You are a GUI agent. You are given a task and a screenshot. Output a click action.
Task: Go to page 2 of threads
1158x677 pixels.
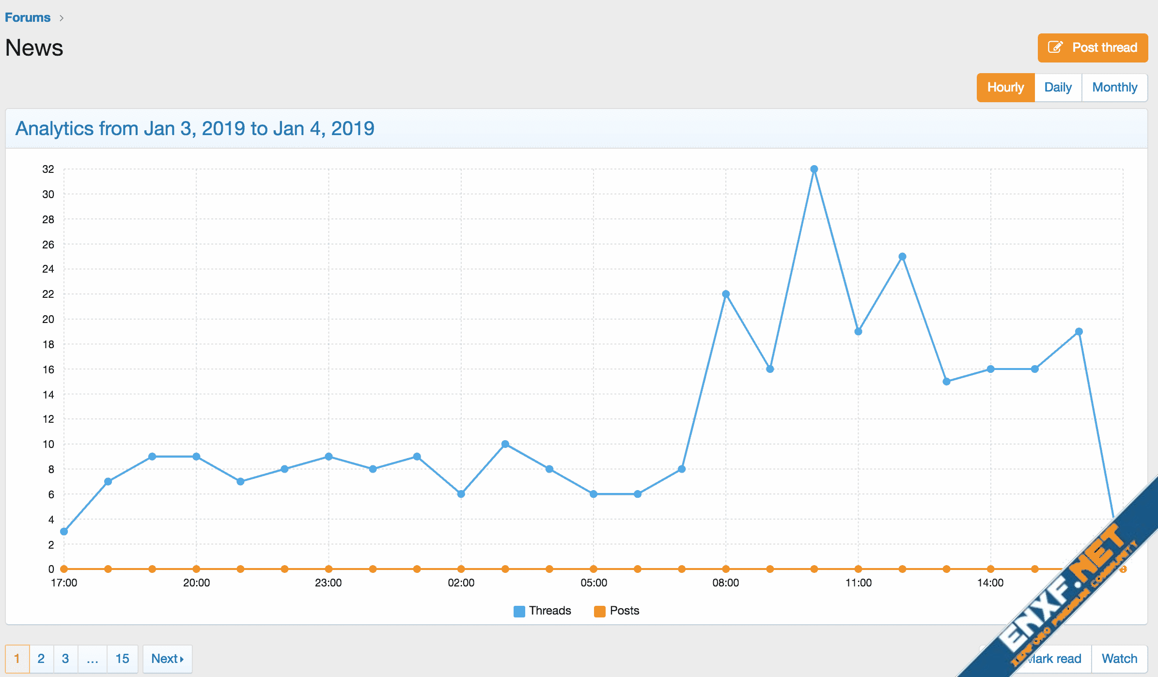[41, 659]
